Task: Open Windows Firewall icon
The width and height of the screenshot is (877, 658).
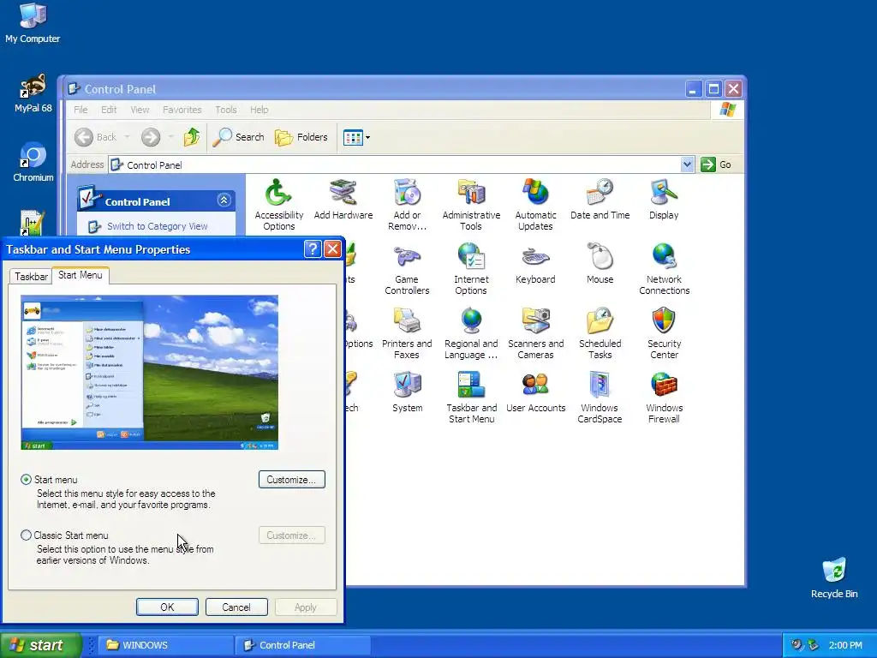Action: click(664, 398)
